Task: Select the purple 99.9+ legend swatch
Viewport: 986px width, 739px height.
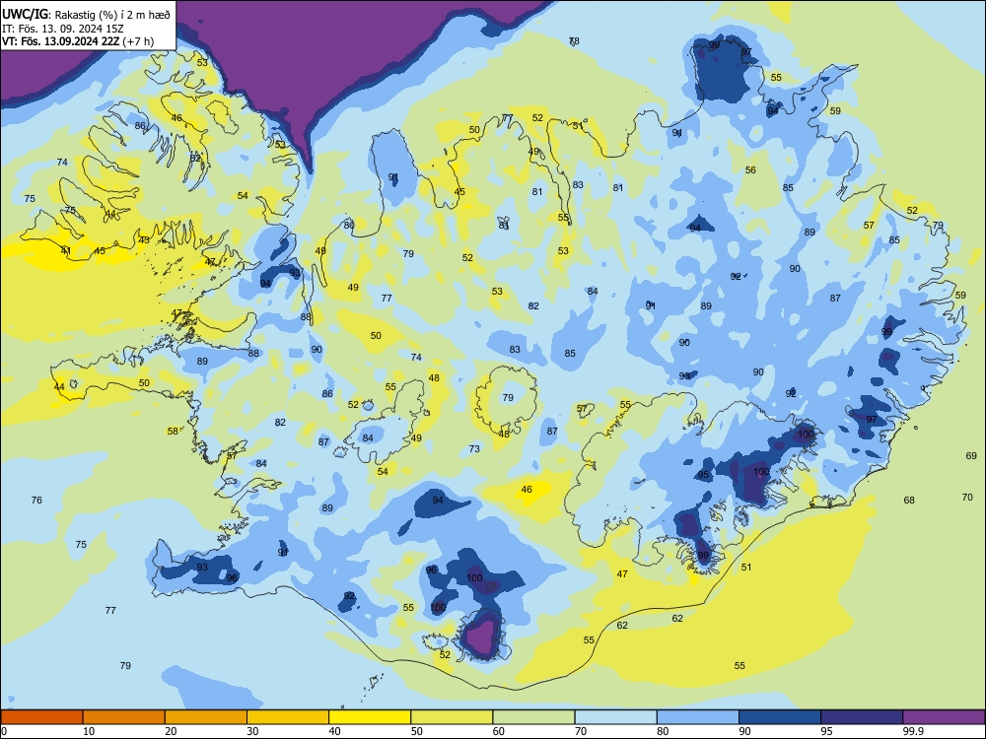Action: tap(944, 717)
